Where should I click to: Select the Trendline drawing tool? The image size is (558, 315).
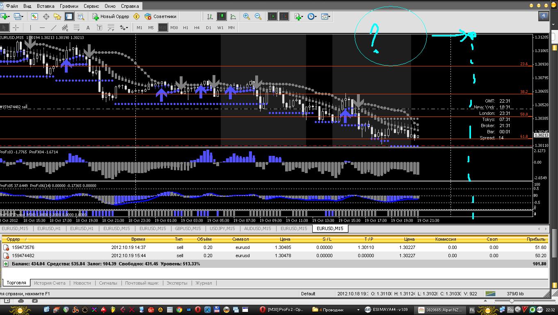54,27
